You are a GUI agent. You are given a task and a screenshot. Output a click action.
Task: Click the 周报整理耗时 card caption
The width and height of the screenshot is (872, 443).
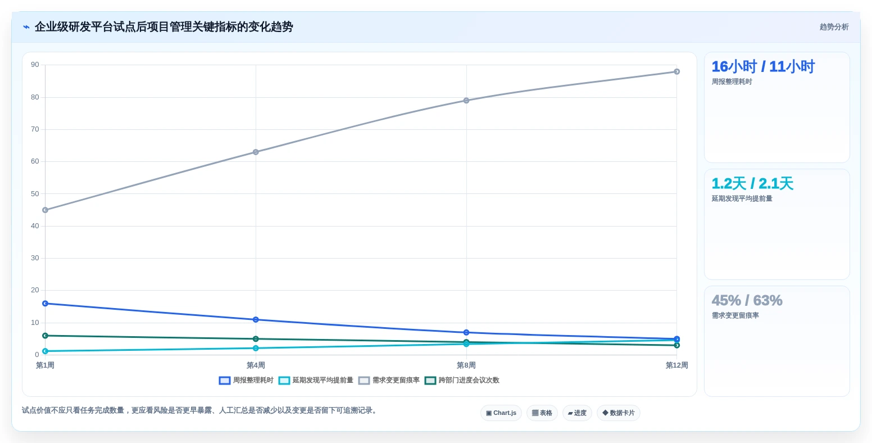coord(732,82)
